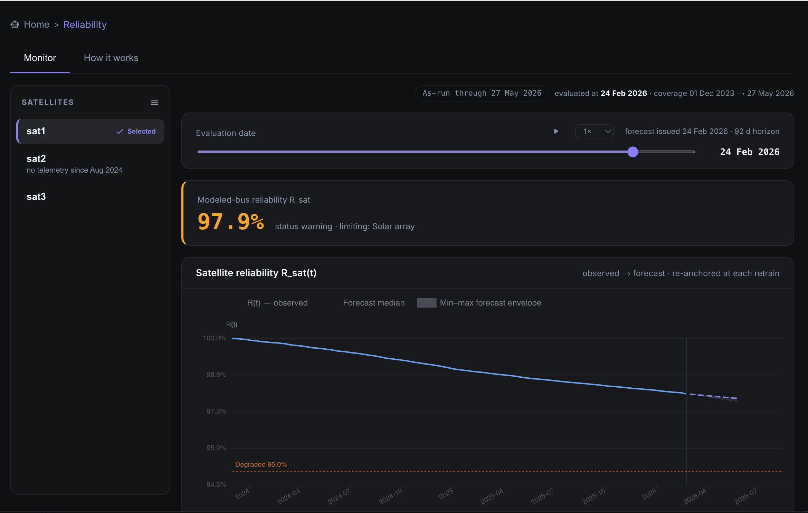Click the 24 Feb 2026 slider date readout

tap(750, 152)
